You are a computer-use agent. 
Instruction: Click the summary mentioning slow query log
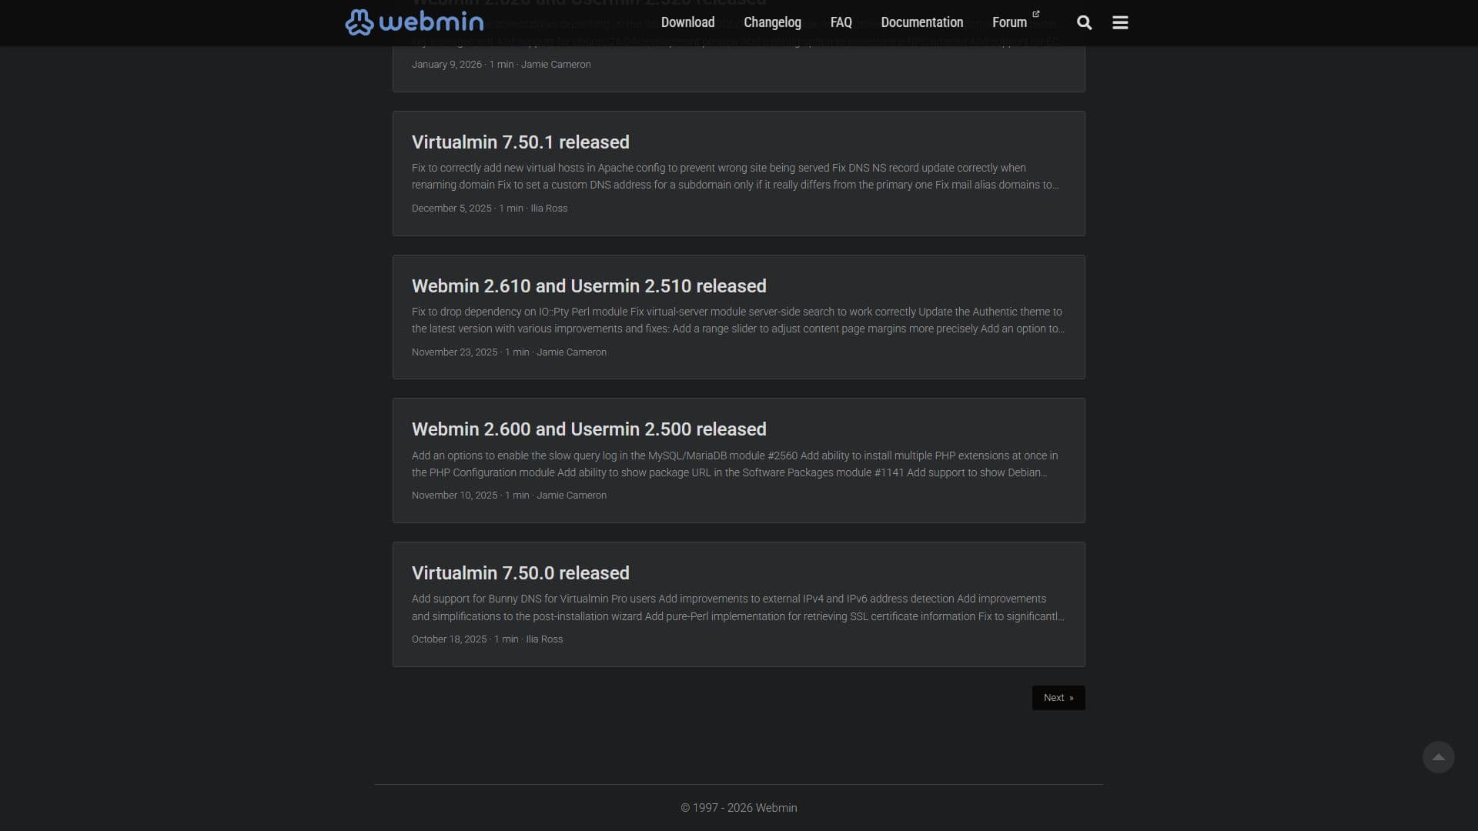pyautogui.click(x=735, y=464)
